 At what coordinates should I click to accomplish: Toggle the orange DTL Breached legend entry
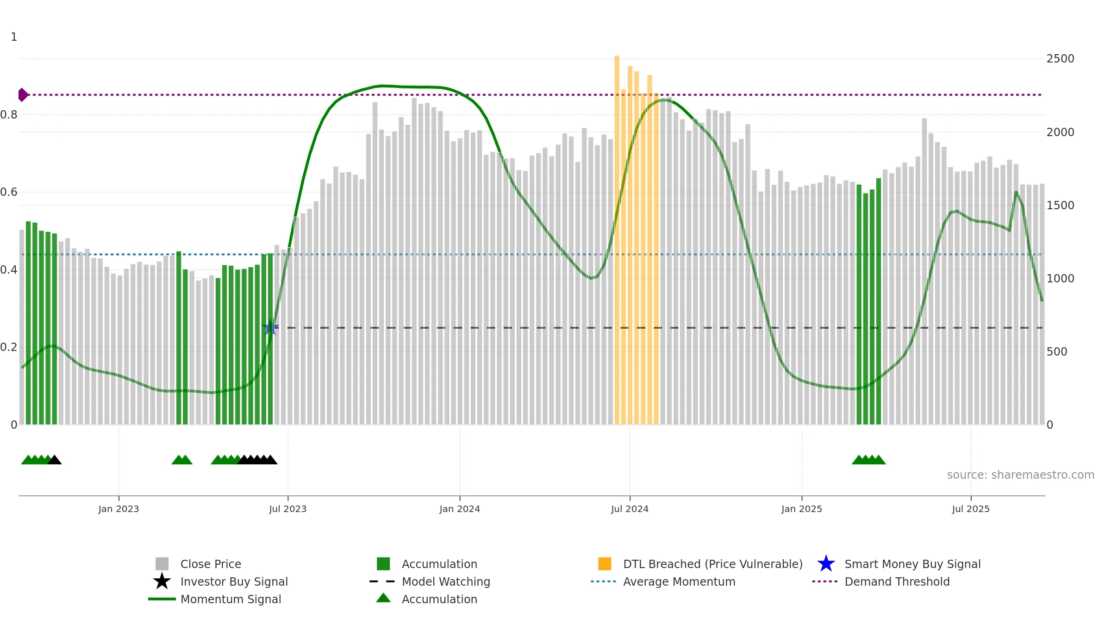point(605,564)
